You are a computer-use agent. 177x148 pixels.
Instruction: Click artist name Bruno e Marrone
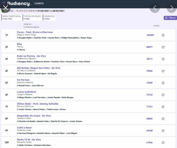pos(25,106)
